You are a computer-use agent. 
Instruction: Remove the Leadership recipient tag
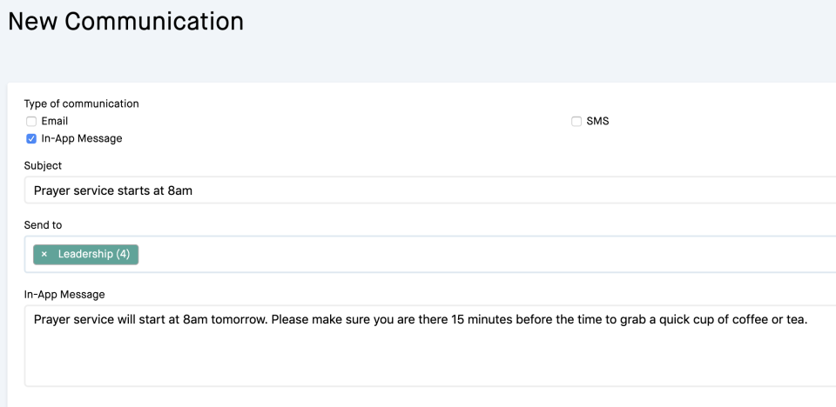coord(44,254)
